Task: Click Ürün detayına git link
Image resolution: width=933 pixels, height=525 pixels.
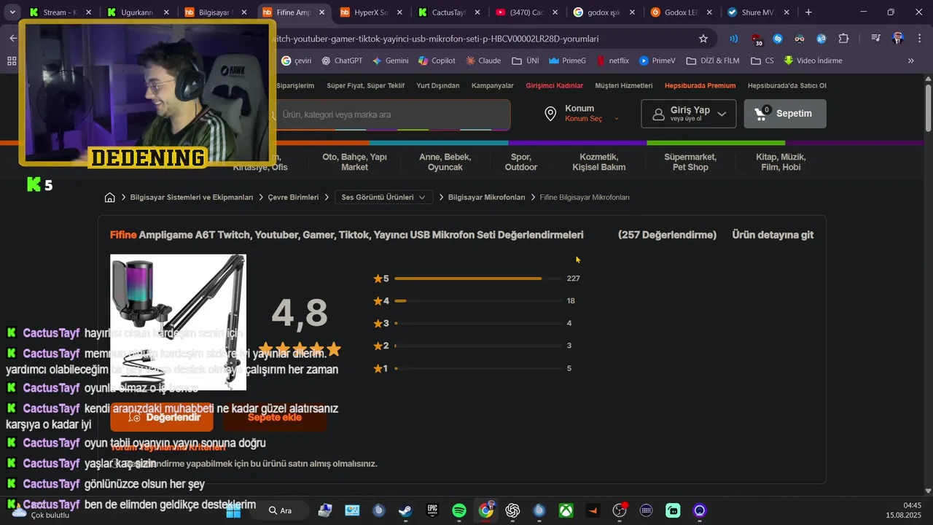Action: 773,235
